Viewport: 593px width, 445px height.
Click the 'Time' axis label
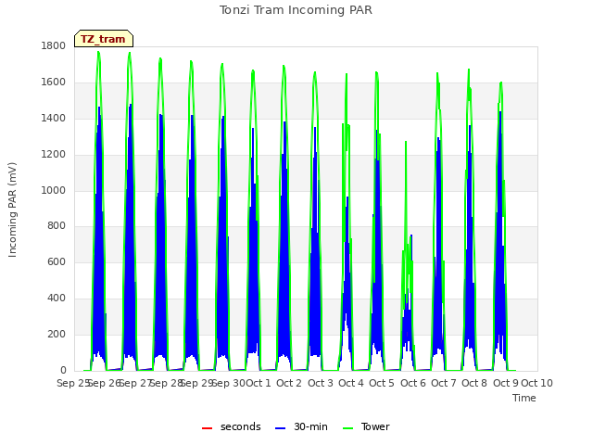point(524,398)
